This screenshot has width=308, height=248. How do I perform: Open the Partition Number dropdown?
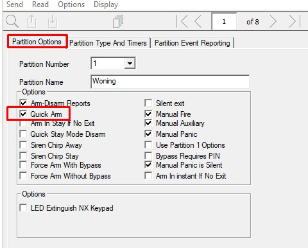[x=130, y=64]
